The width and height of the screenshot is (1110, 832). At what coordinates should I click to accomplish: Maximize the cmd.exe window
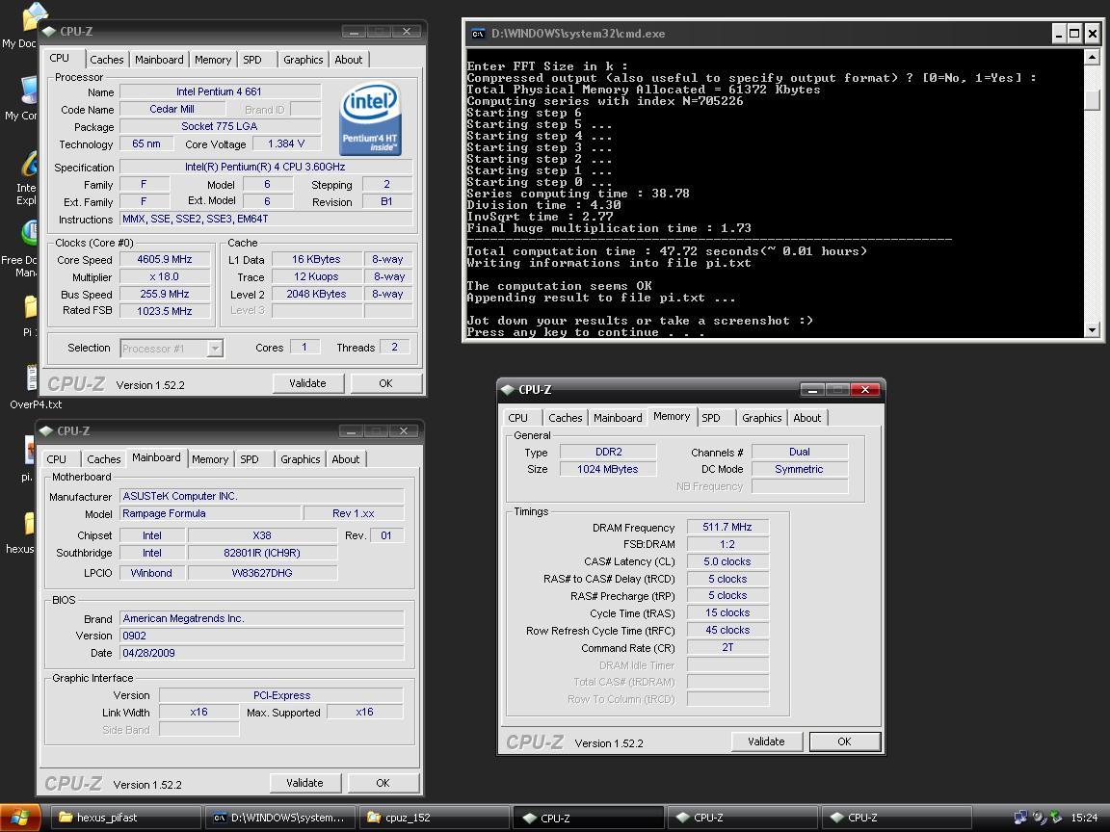pos(1074,34)
